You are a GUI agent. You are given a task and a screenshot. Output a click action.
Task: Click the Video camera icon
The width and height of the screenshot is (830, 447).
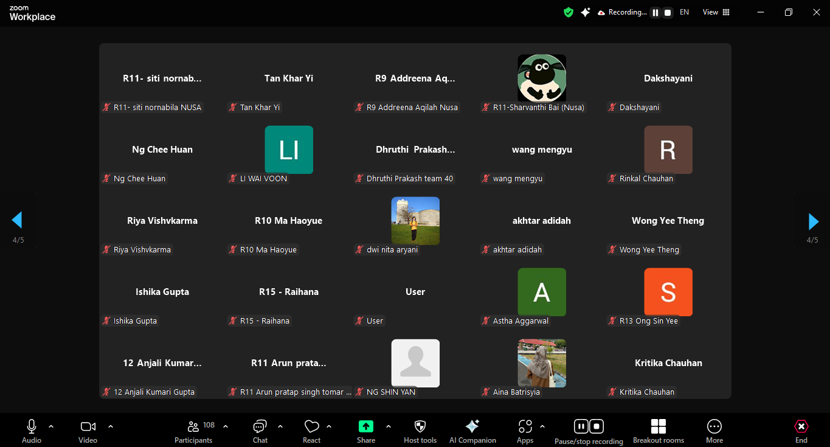point(88,426)
